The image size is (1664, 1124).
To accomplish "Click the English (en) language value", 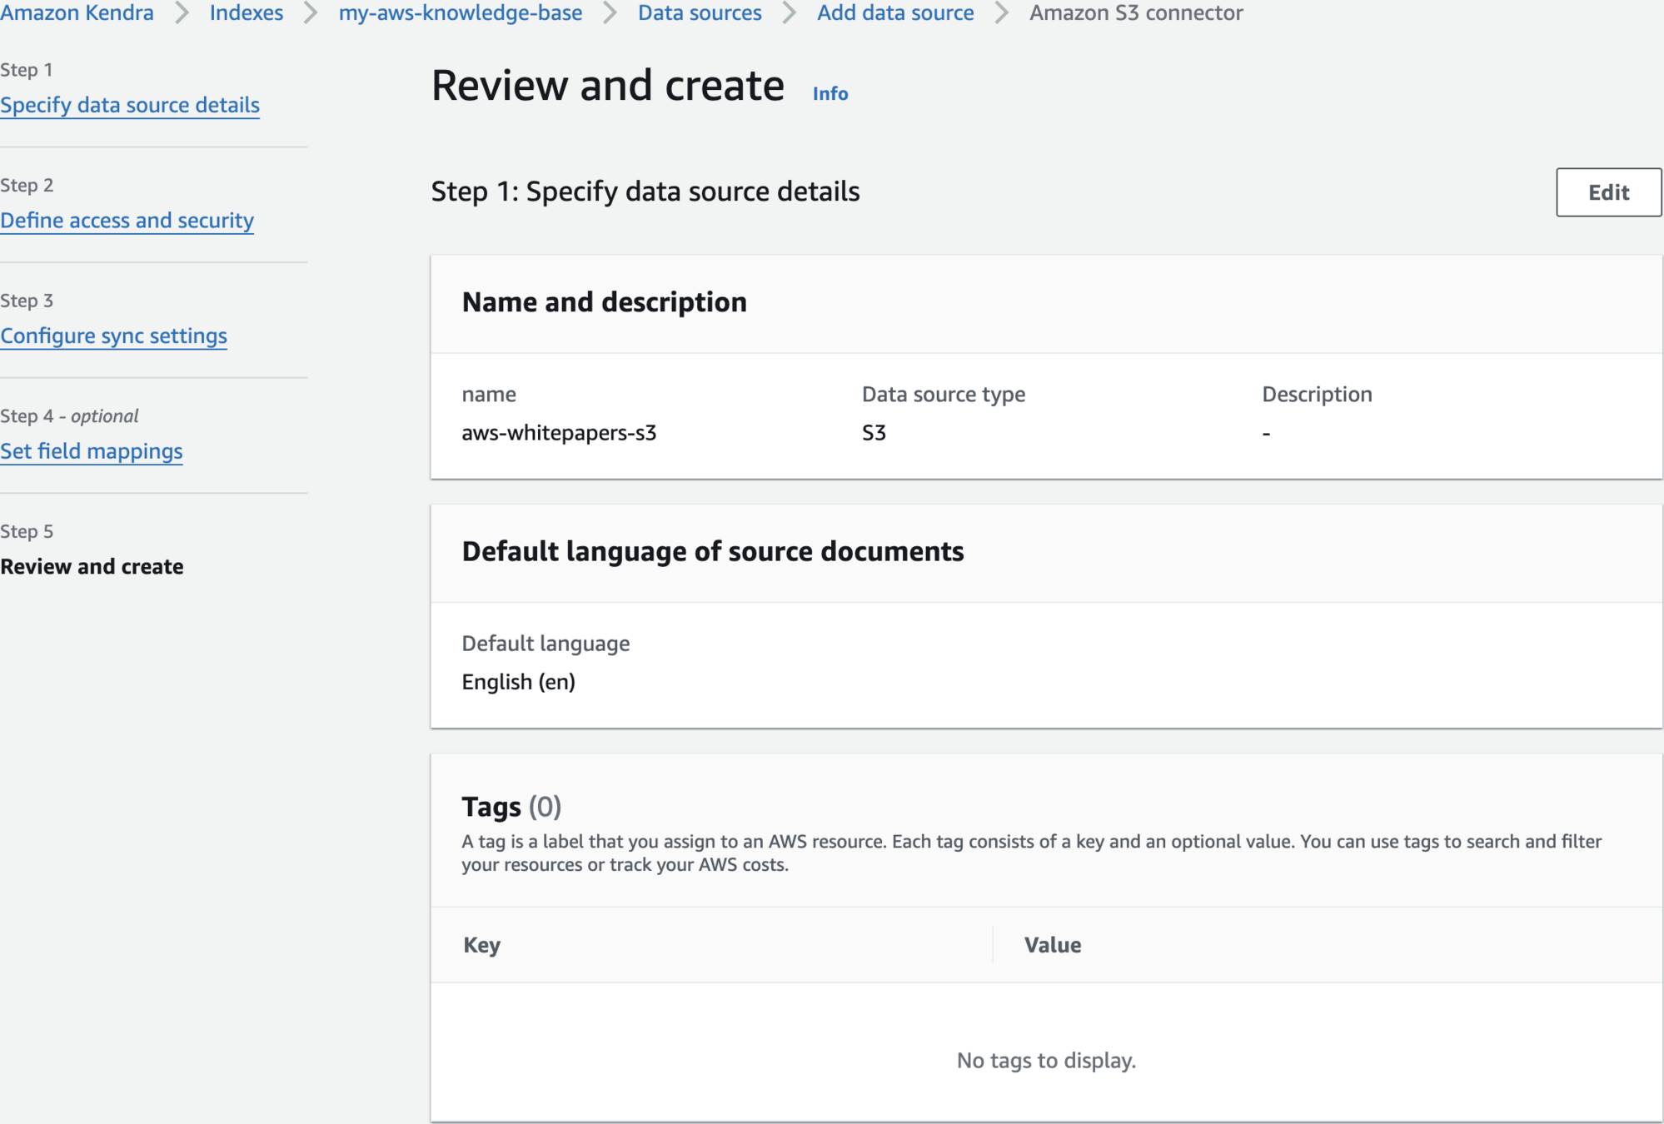I will click(518, 682).
